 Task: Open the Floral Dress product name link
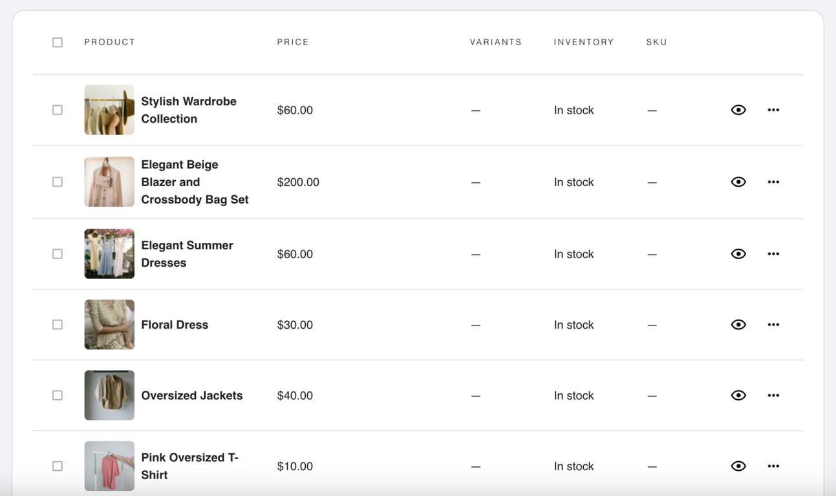point(174,324)
